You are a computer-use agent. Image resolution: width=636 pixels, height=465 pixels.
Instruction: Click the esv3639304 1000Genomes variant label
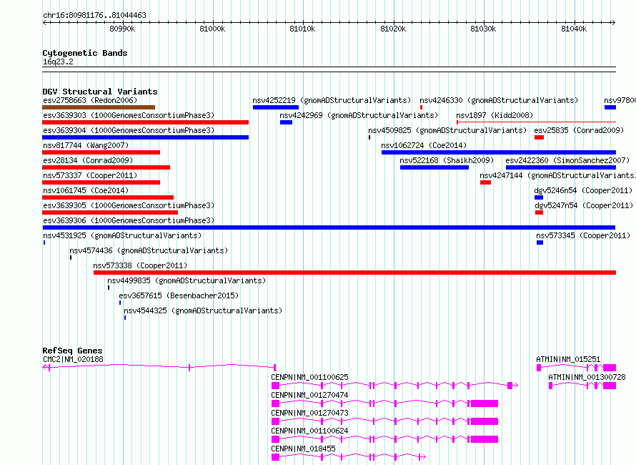click(129, 130)
